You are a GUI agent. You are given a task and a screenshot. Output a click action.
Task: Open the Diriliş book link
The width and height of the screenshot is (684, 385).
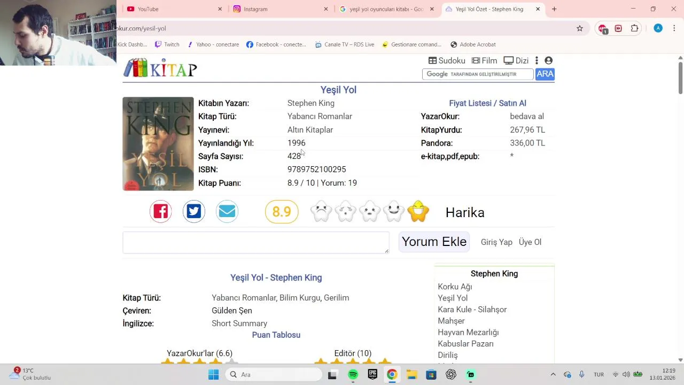coord(448,355)
